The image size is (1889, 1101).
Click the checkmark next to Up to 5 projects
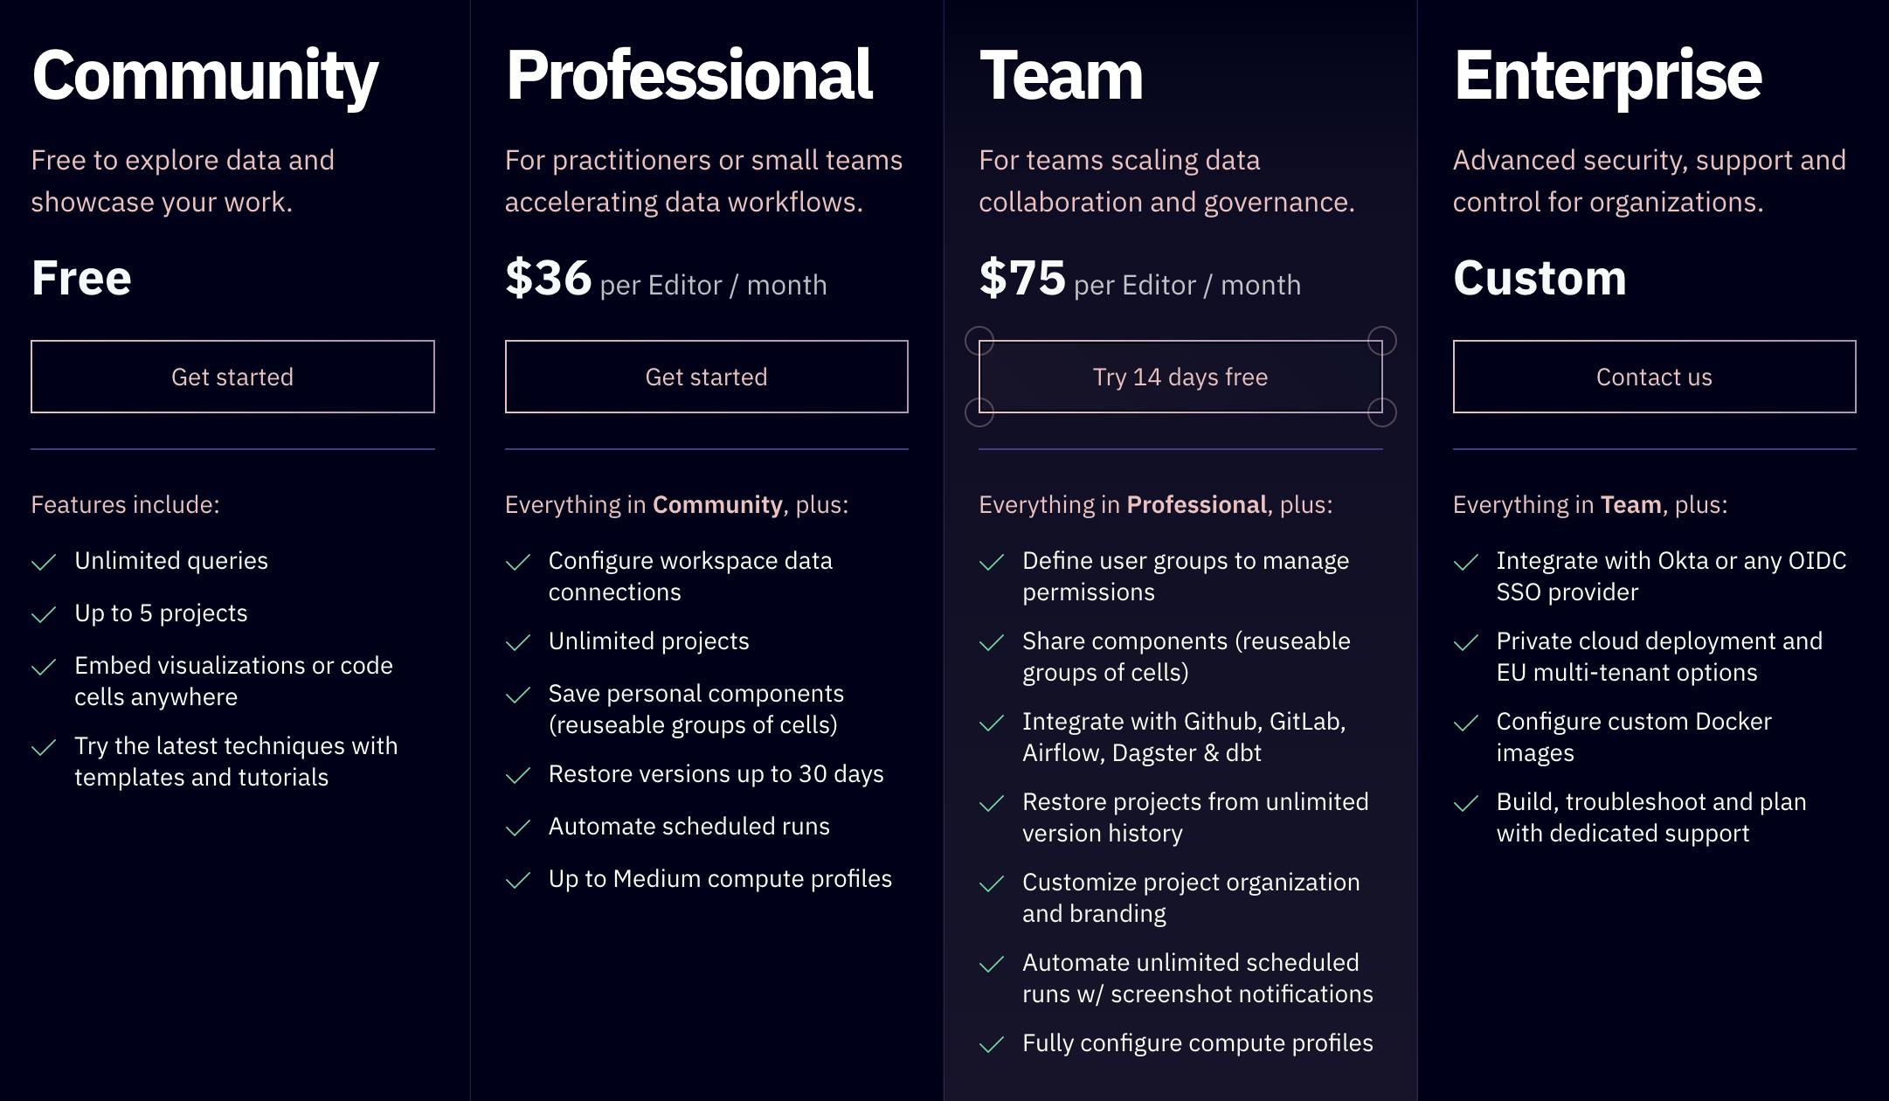44,614
